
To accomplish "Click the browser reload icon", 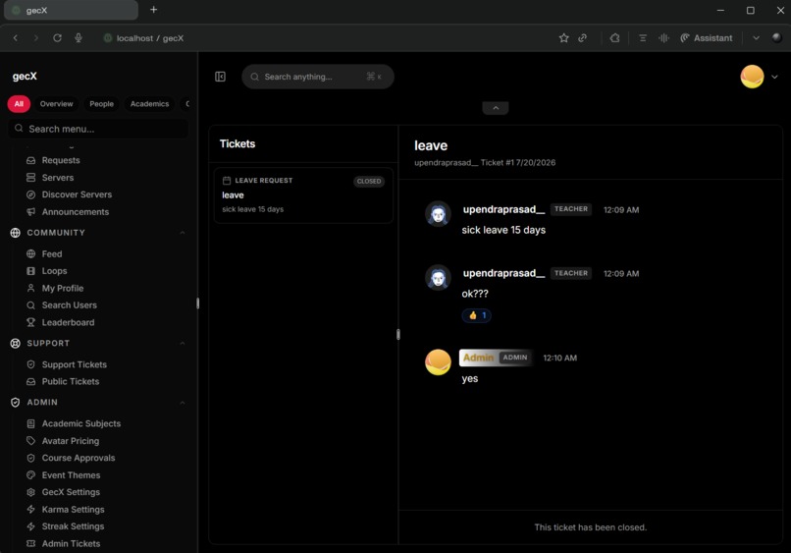I will (57, 38).
